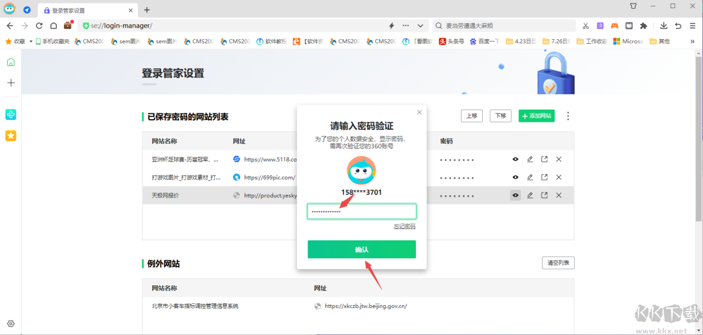Screen dimensions: 703x335
Task: Click the purple translate extension icon
Action: (600, 26)
